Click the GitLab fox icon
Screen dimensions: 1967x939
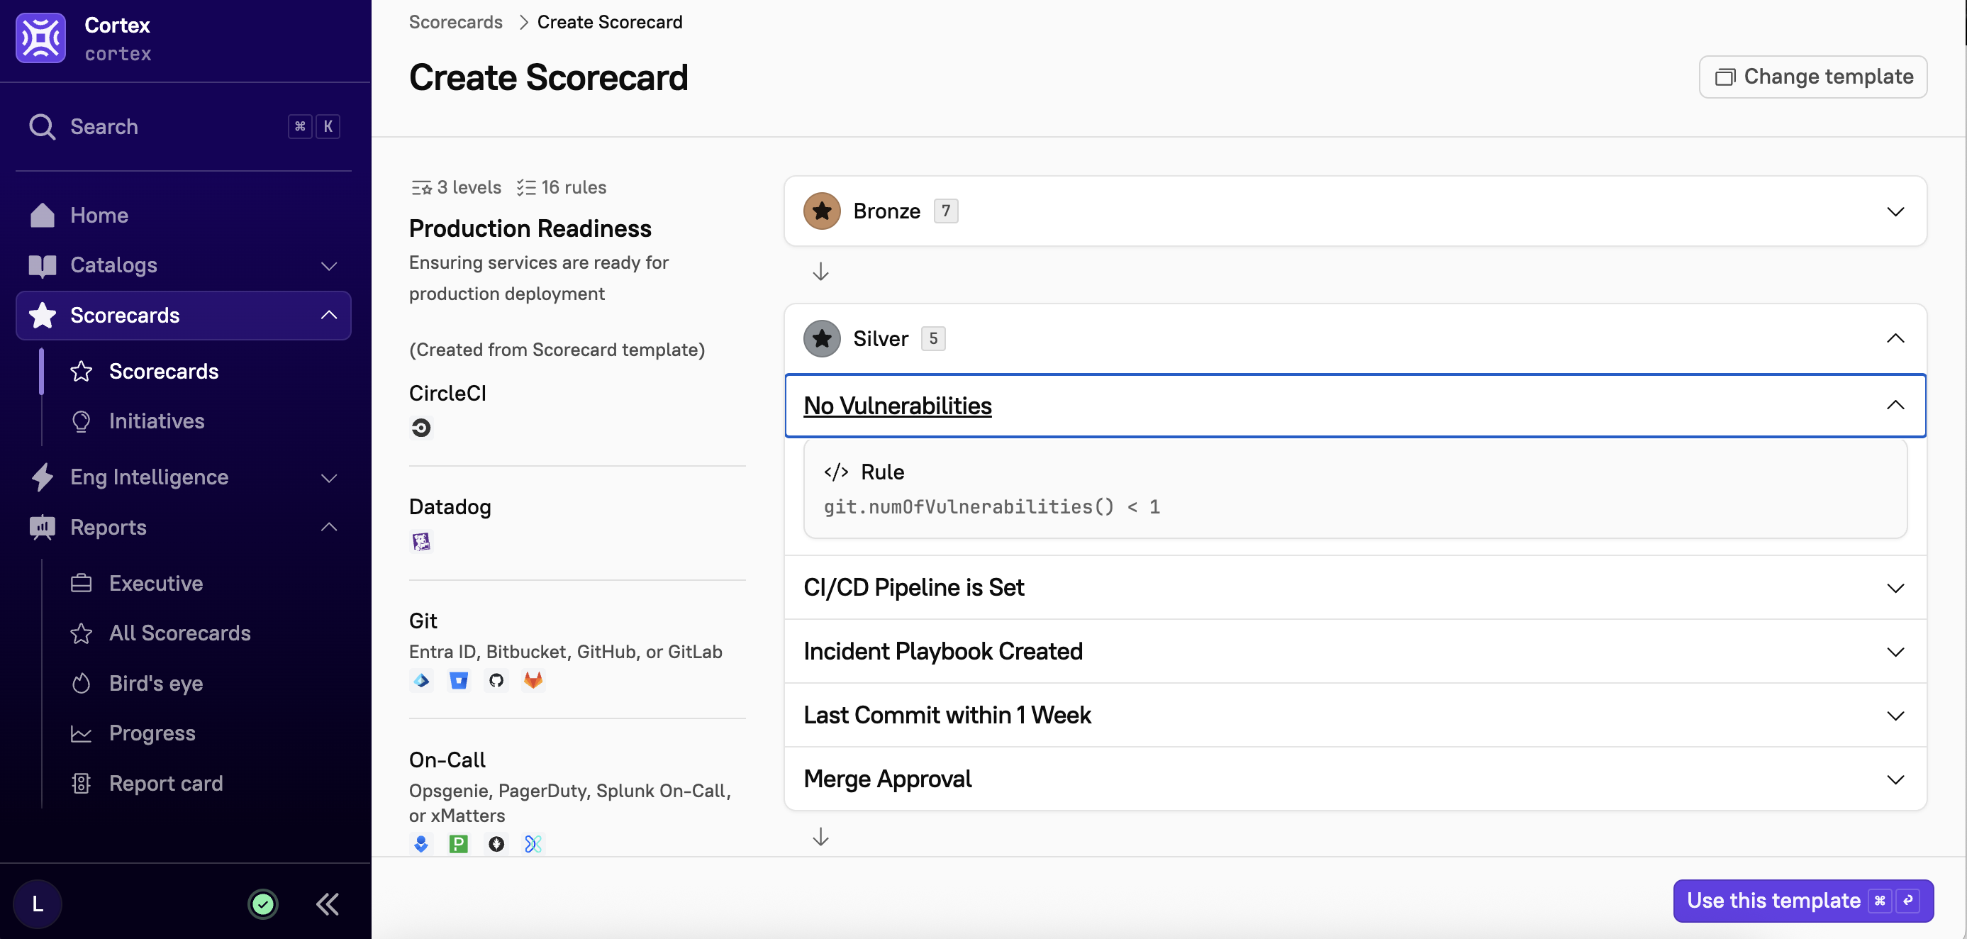[x=533, y=680]
